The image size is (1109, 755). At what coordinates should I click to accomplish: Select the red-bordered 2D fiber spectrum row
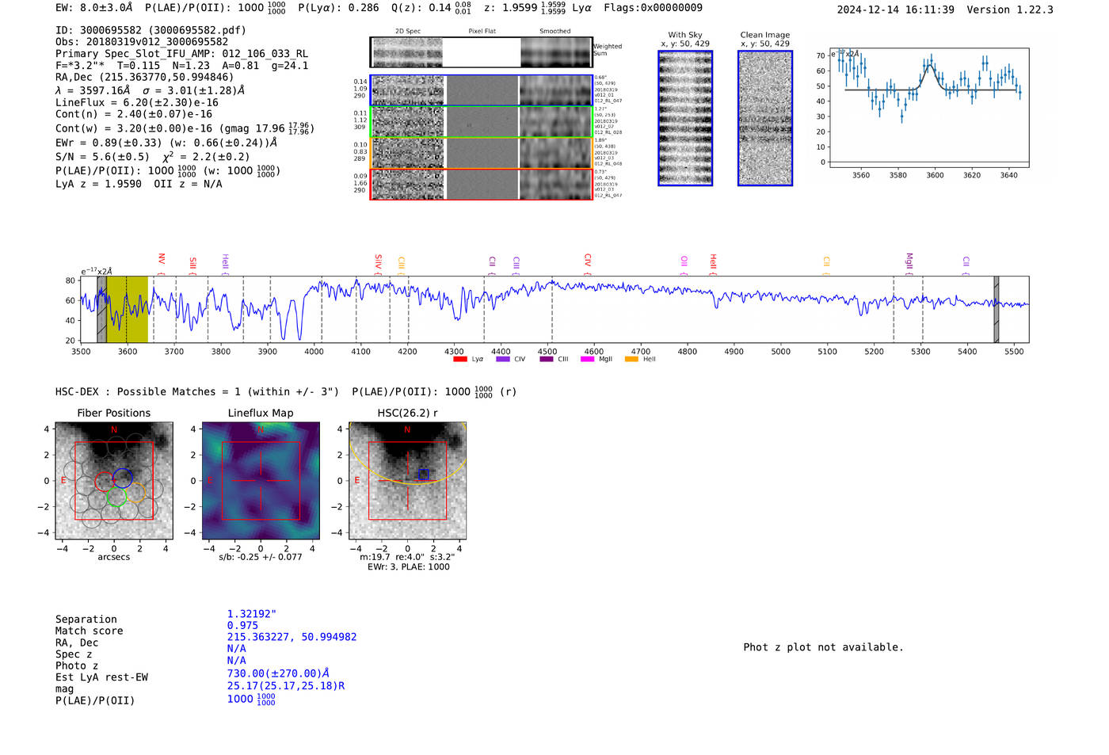[482, 185]
